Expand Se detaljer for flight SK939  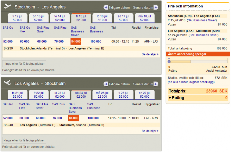coord(150,54)
